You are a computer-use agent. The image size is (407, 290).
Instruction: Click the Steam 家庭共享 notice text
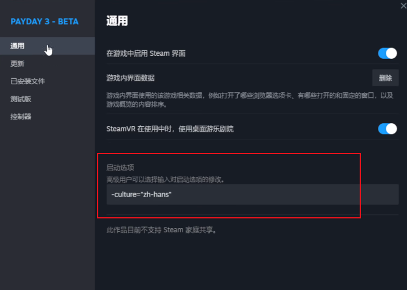(161, 230)
